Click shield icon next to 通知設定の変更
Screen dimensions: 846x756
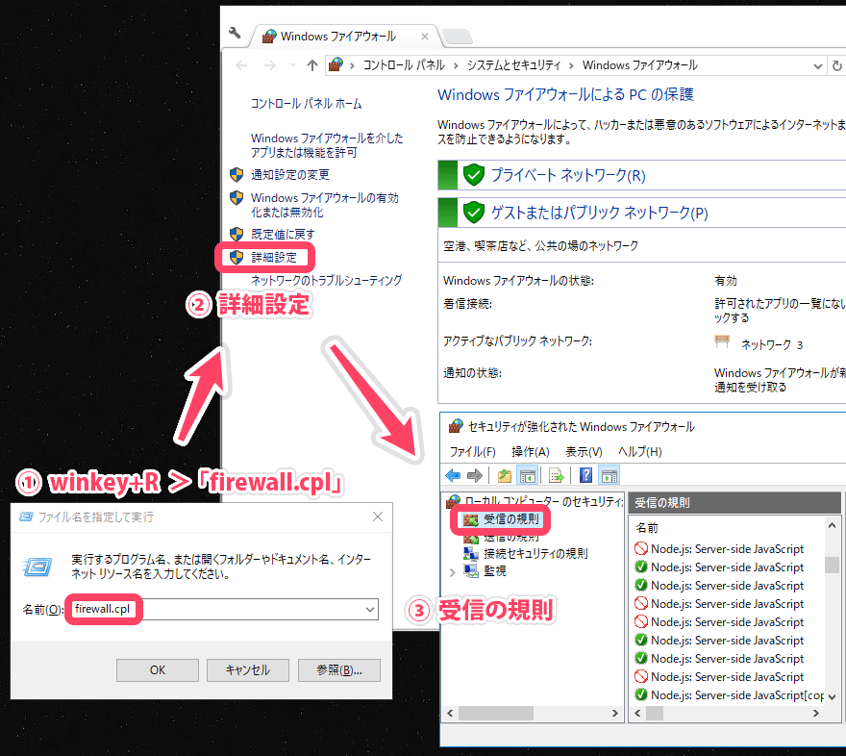point(236,174)
